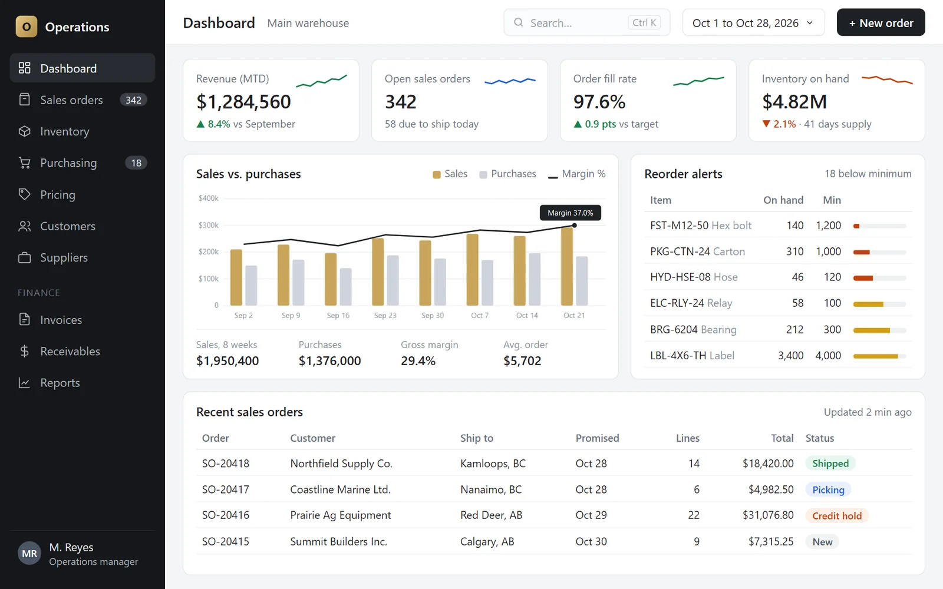This screenshot has height=589, width=943.
Task: Click the New order button
Action: [x=881, y=22]
